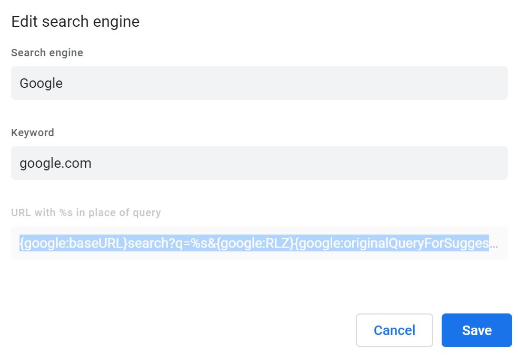Click the URL with %s label
This screenshot has width=518, height=355.
(86, 212)
